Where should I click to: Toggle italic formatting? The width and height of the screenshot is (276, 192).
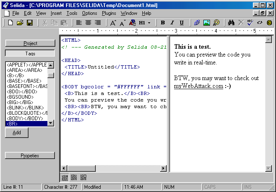[172, 23]
